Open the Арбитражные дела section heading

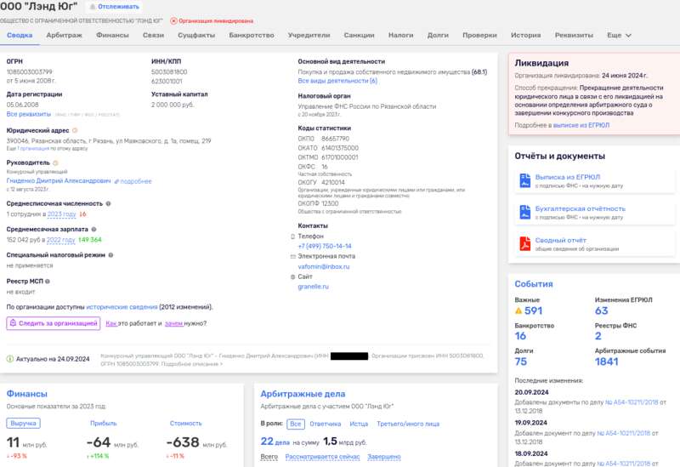pos(303,394)
